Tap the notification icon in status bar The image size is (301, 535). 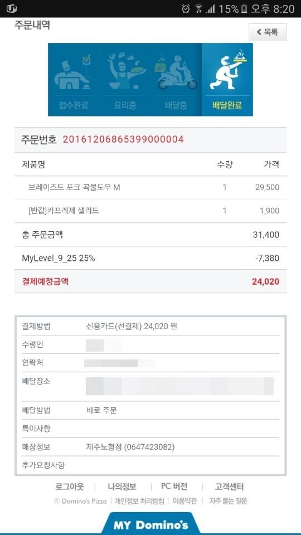pyautogui.click(x=12, y=8)
